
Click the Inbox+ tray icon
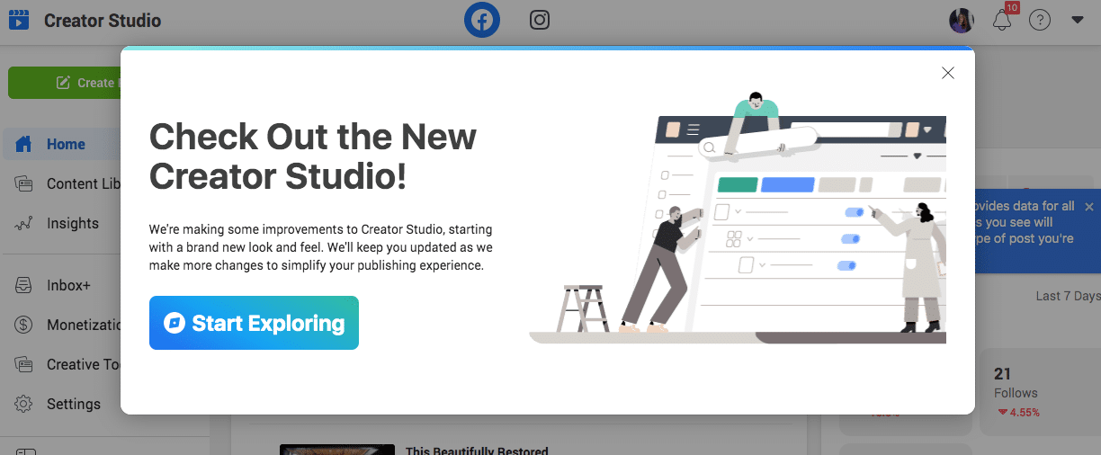(23, 285)
